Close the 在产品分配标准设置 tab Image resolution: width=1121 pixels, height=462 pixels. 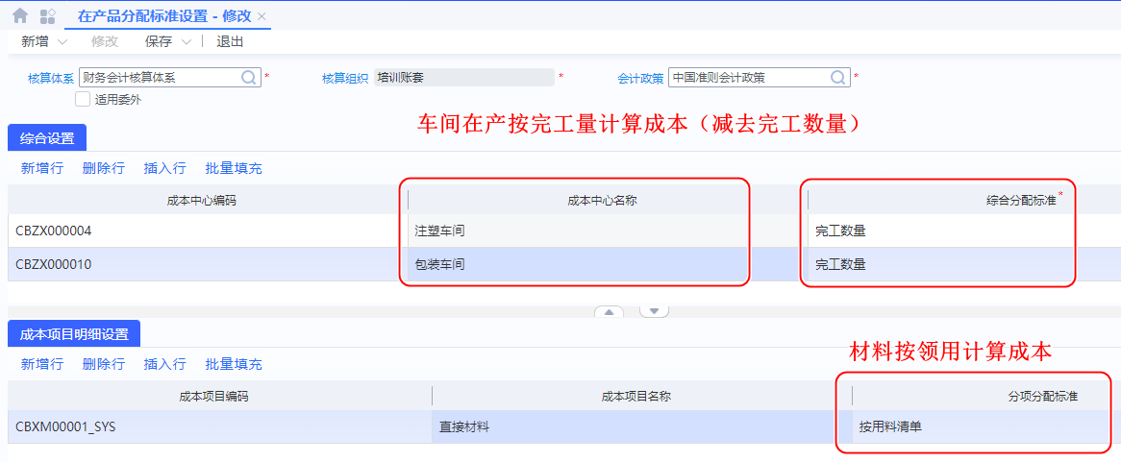click(262, 16)
